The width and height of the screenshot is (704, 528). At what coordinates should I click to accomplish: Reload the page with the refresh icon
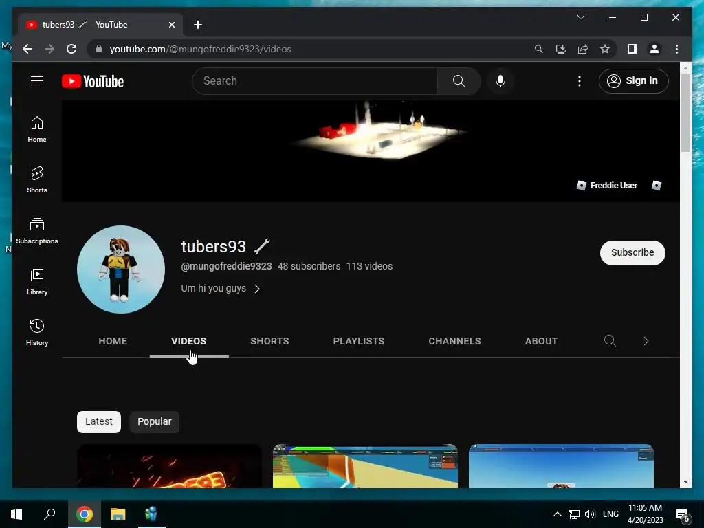pos(71,49)
